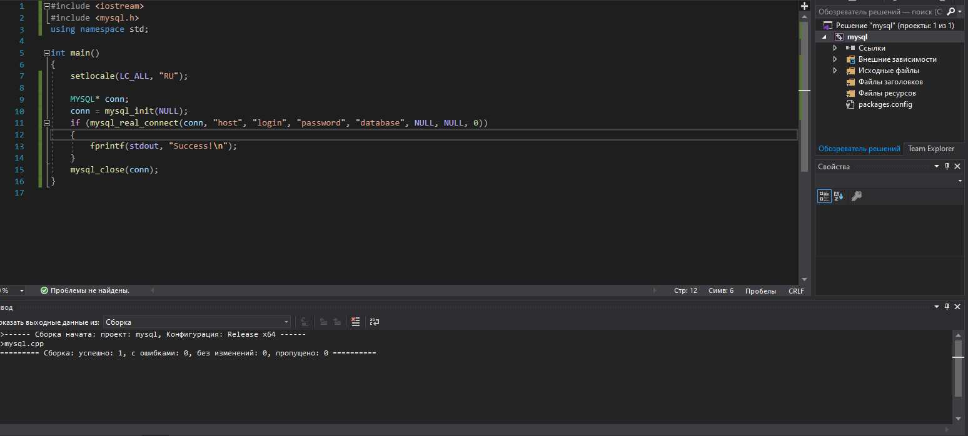Click the output panel scrollbar down arrow
The height and width of the screenshot is (436, 968).
(x=958, y=419)
